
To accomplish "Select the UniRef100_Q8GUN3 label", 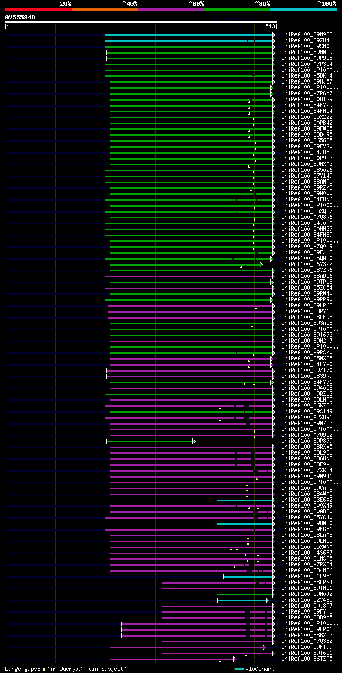I will click(x=307, y=458).
